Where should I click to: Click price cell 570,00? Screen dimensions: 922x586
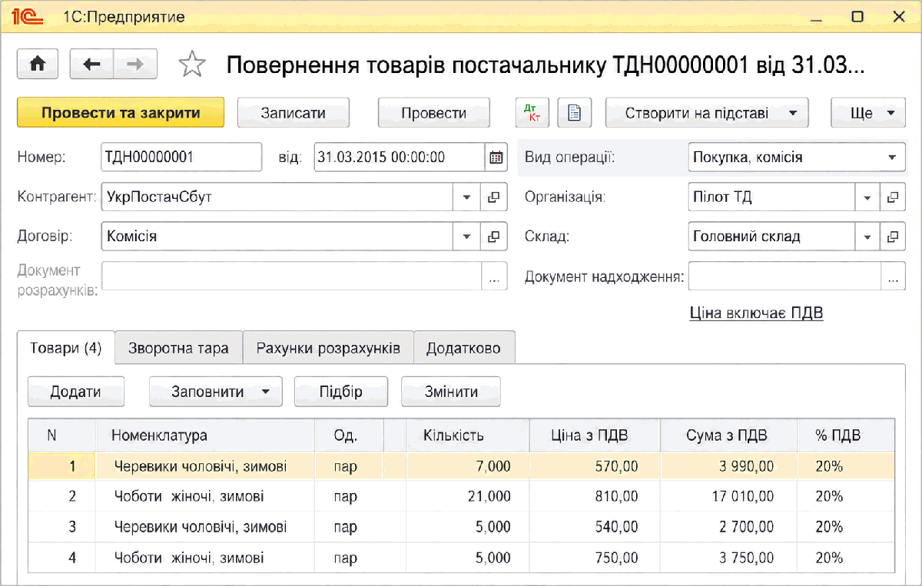(595, 466)
